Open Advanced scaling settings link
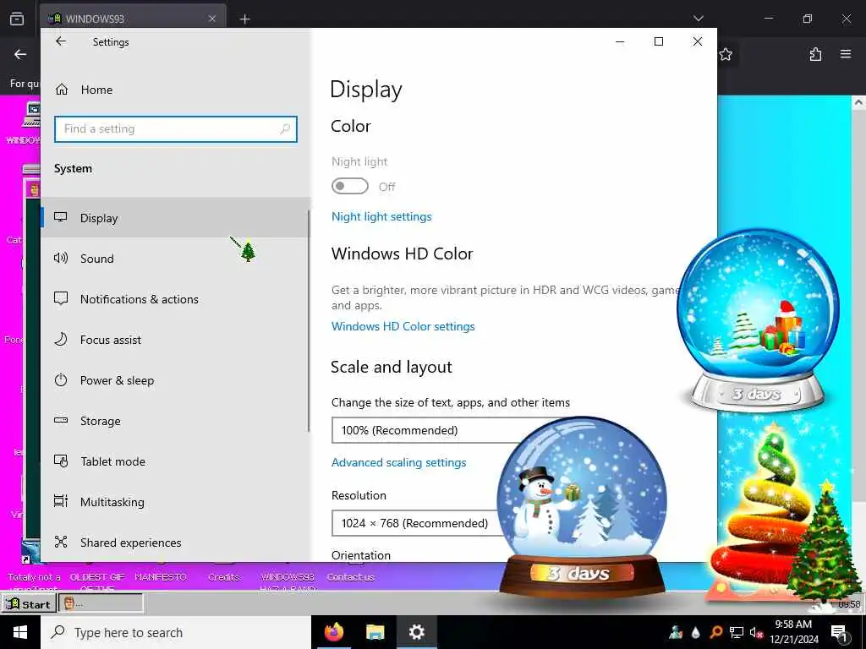 pos(399,462)
